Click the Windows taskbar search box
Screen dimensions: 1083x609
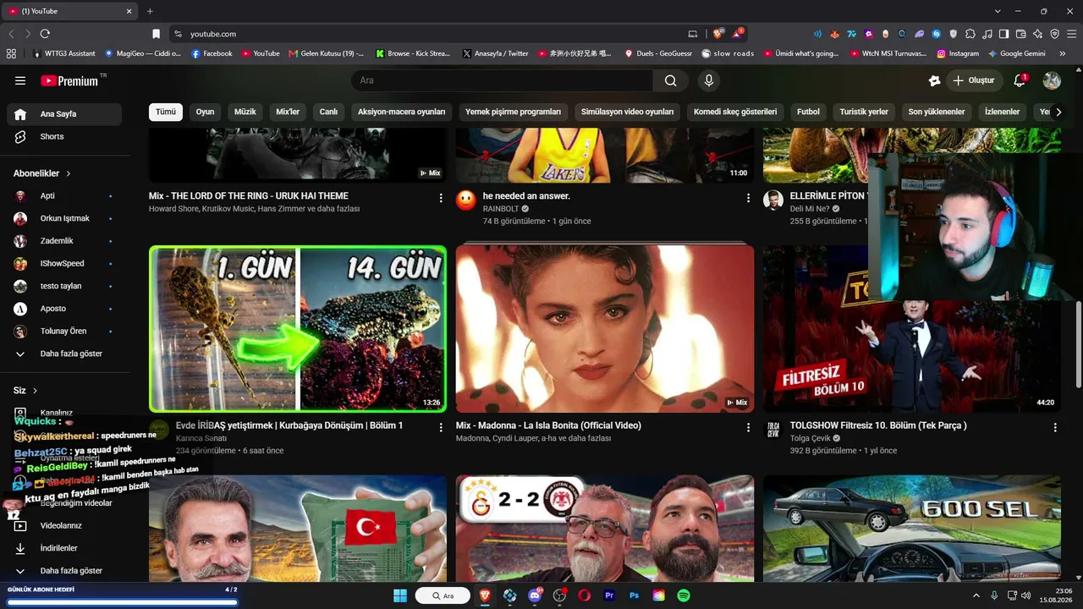tap(443, 595)
